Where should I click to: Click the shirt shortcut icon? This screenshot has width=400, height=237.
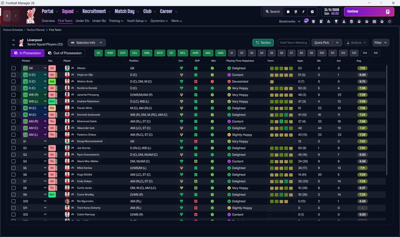coord(313,22)
